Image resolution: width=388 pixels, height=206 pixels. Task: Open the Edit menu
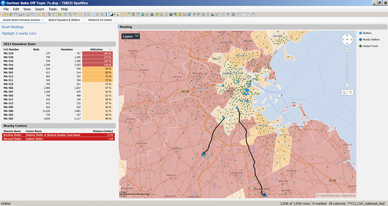click(16, 9)
